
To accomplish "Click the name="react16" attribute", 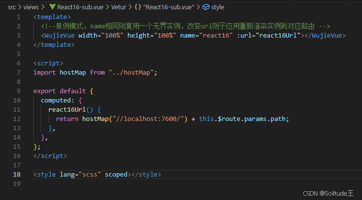I will click(x=206, y=36).
